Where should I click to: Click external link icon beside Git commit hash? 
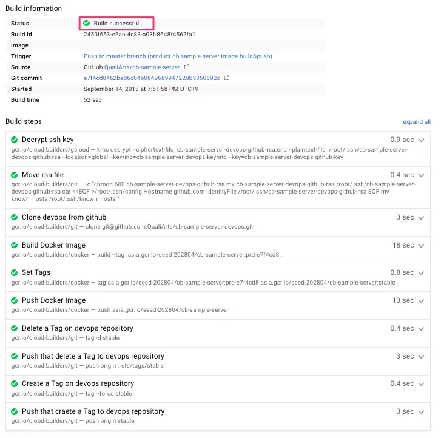pos(227,78)
